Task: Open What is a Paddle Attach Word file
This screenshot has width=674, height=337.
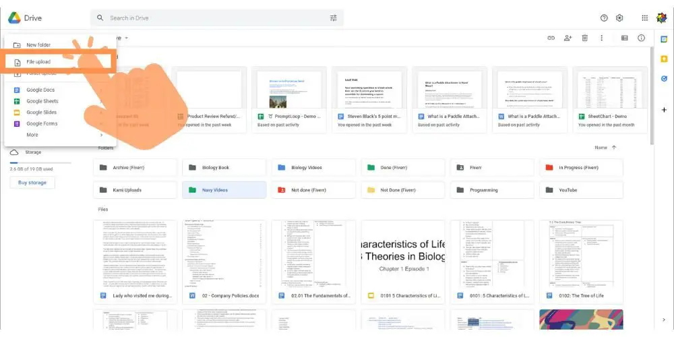Action: (530, 100)
